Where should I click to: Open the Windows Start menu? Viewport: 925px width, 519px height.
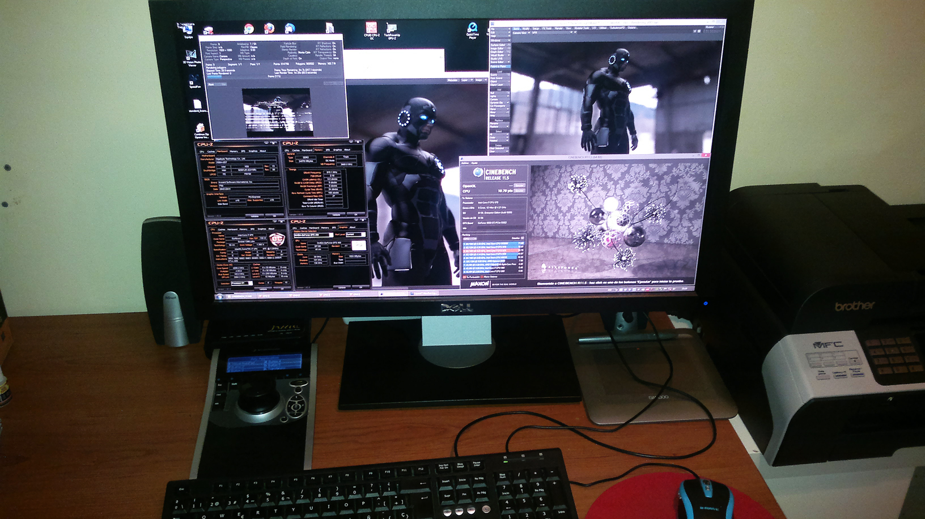coord(220,296)
